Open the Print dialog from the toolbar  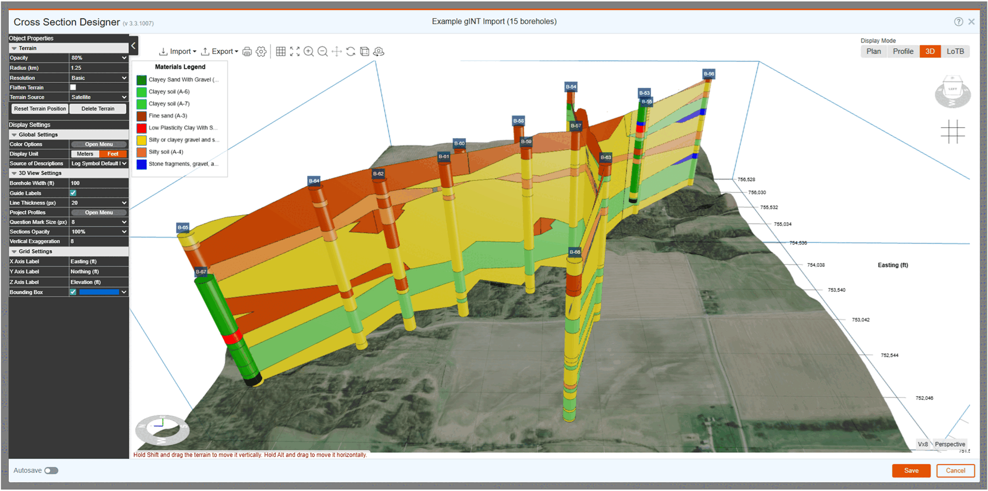point(247,52)
